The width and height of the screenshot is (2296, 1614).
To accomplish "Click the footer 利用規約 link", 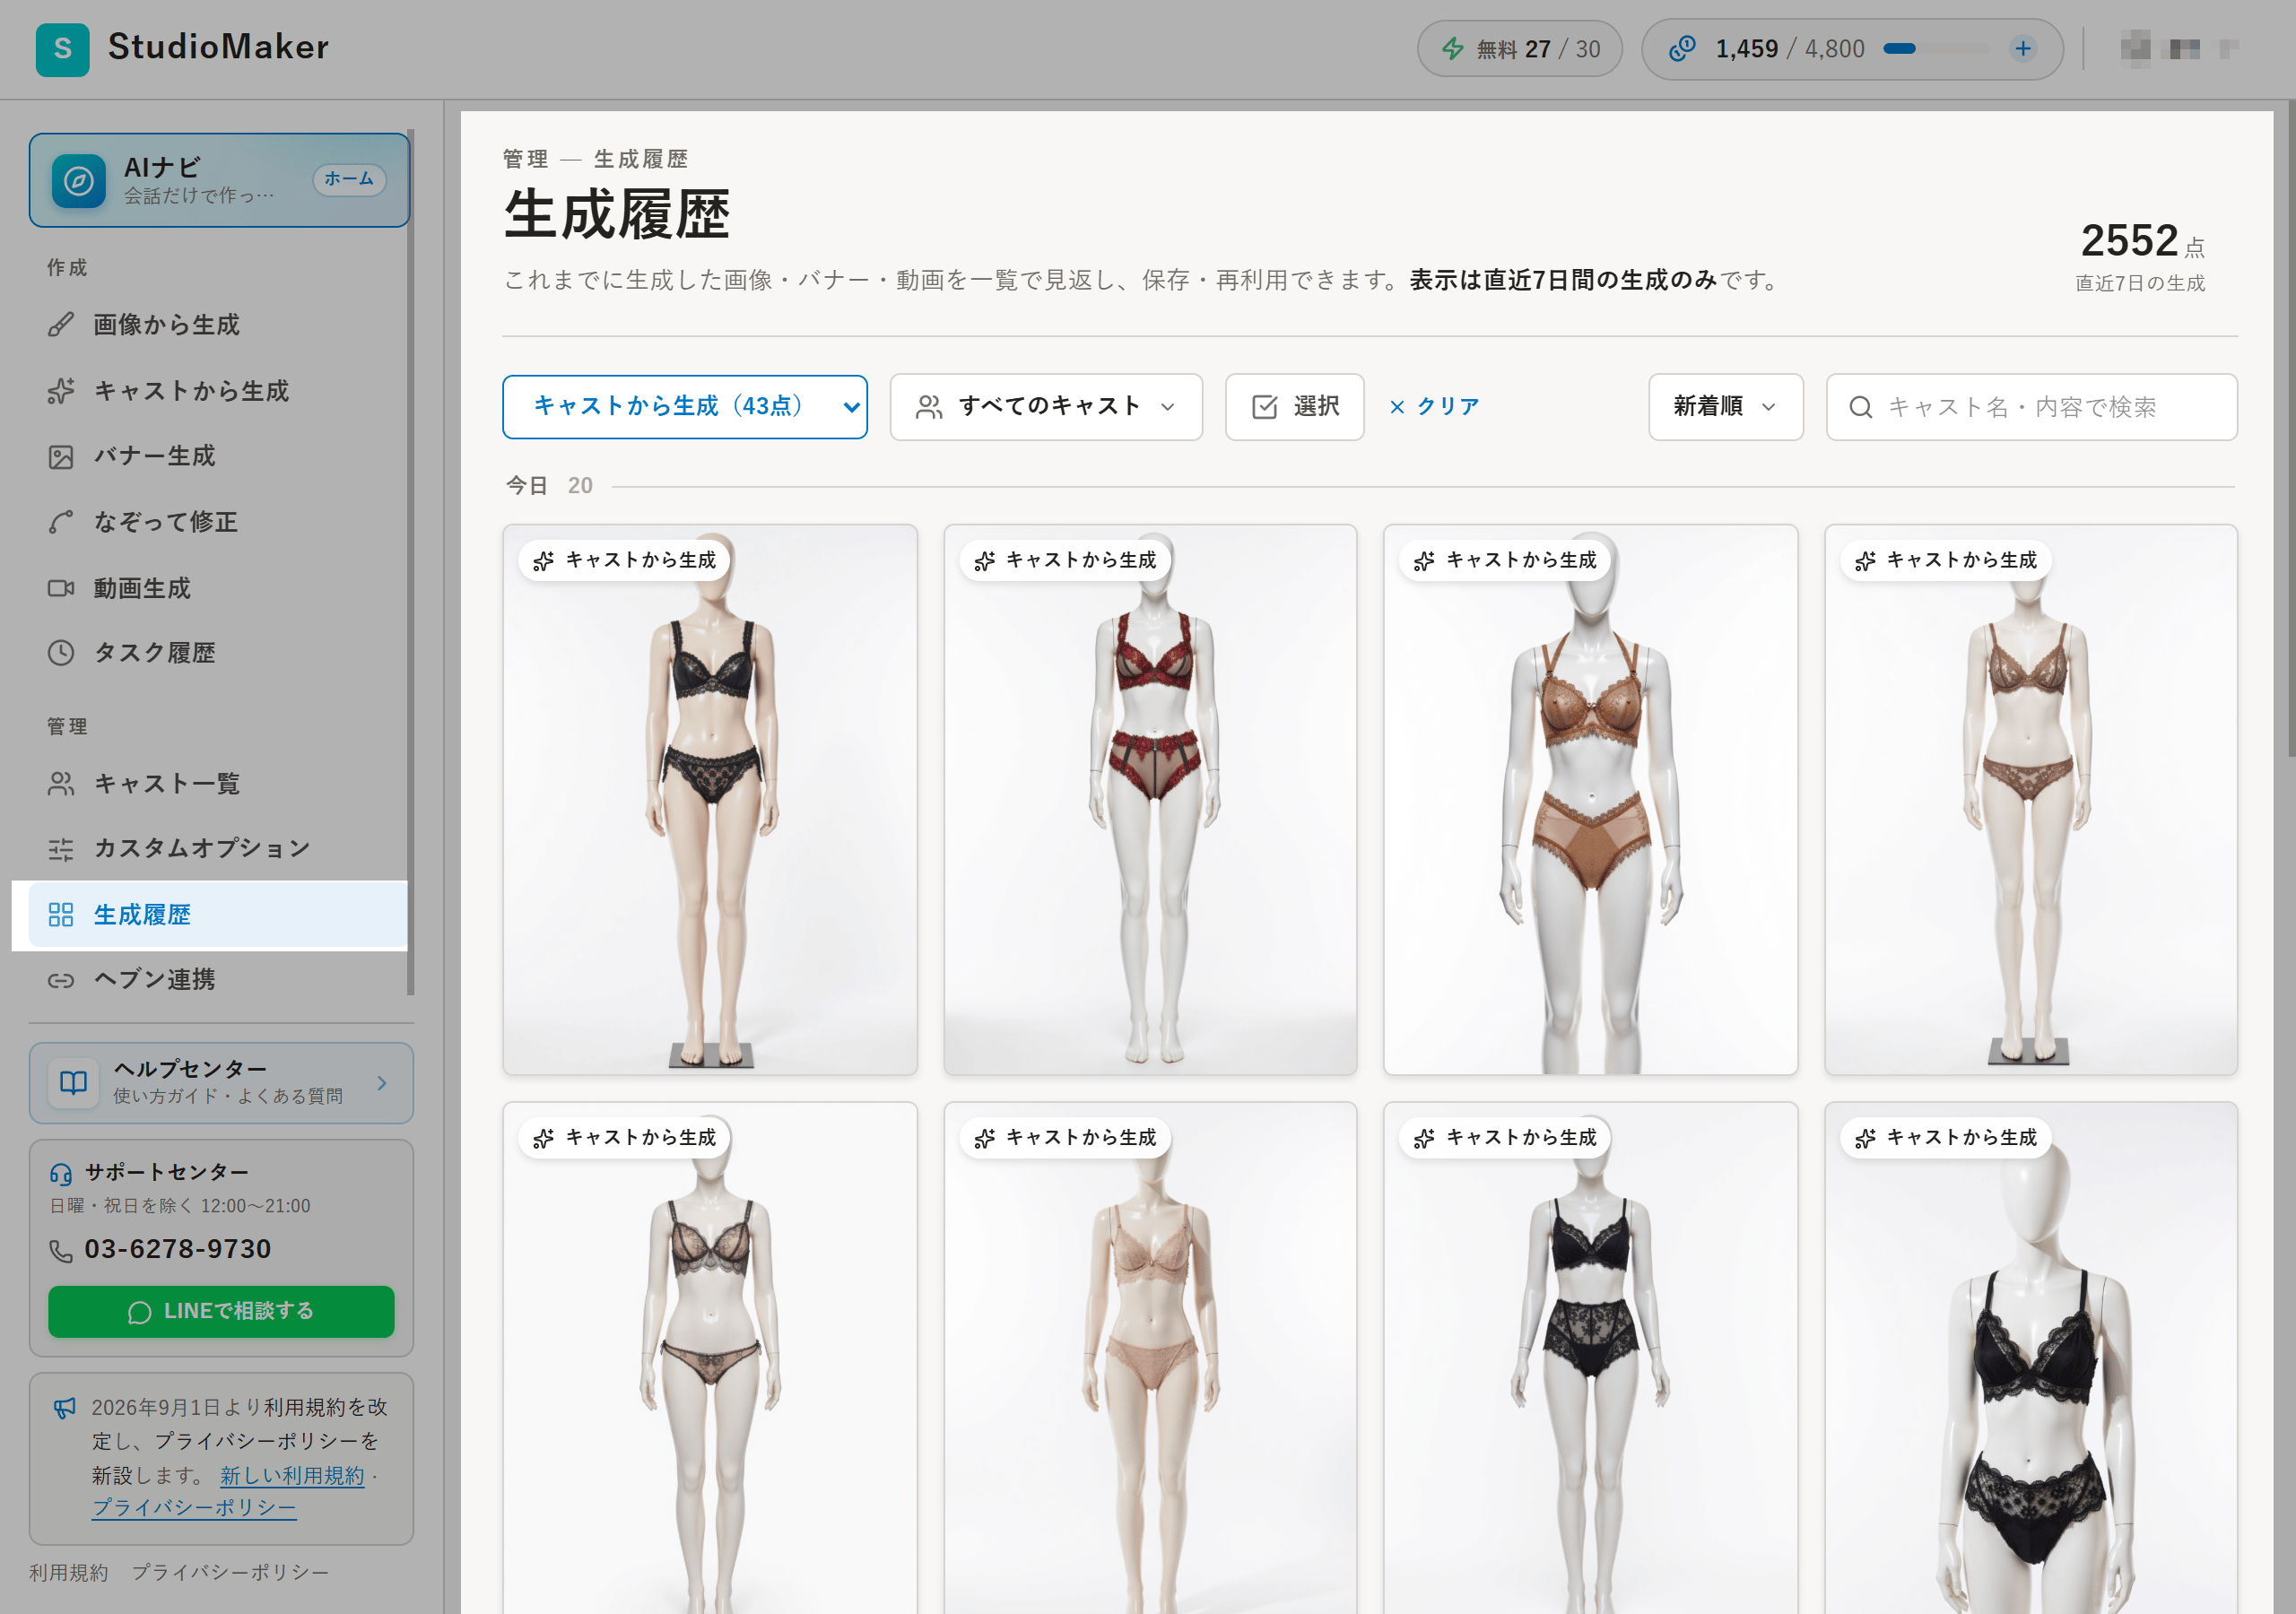I will (68, 1573).
